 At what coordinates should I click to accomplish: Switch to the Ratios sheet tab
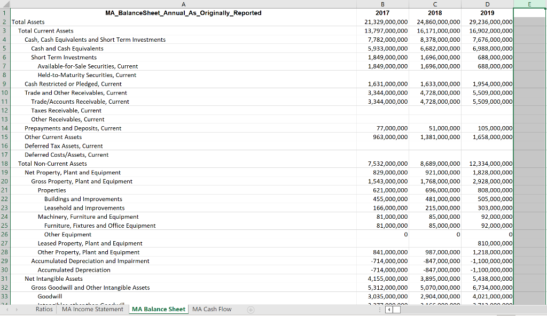pos(44,309)
